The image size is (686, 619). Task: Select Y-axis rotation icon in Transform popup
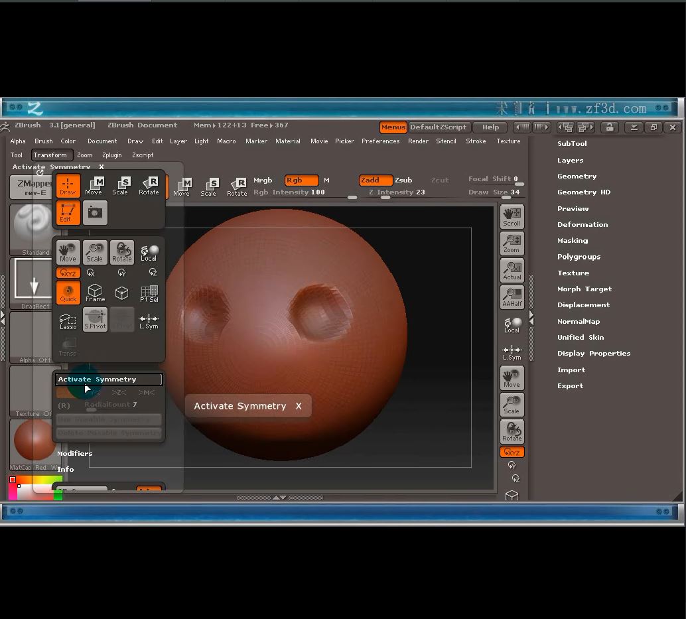click(121, 273)
